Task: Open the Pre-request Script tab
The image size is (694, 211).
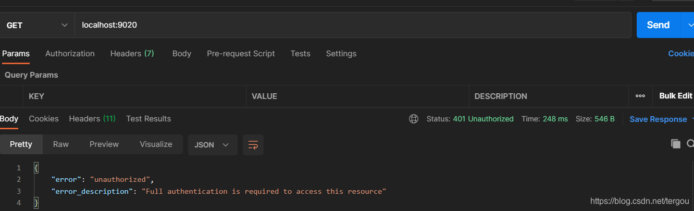Action: tap(241, 54)
